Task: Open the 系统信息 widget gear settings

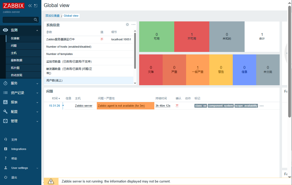Action: (127, 24)
